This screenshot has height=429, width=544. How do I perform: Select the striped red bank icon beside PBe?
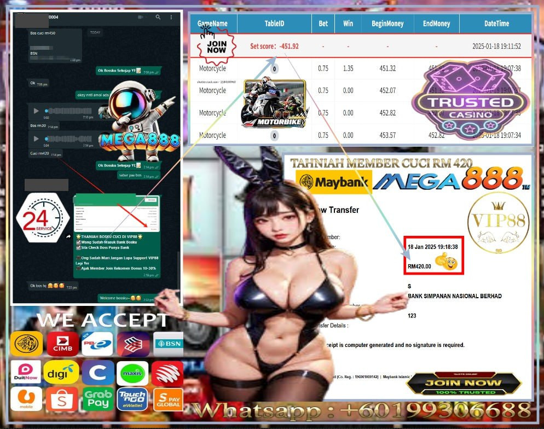click(x=133, y=344)
